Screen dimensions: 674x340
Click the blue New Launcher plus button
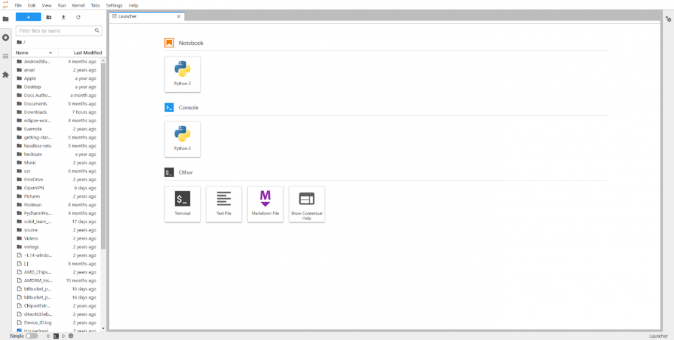point(28,17)
